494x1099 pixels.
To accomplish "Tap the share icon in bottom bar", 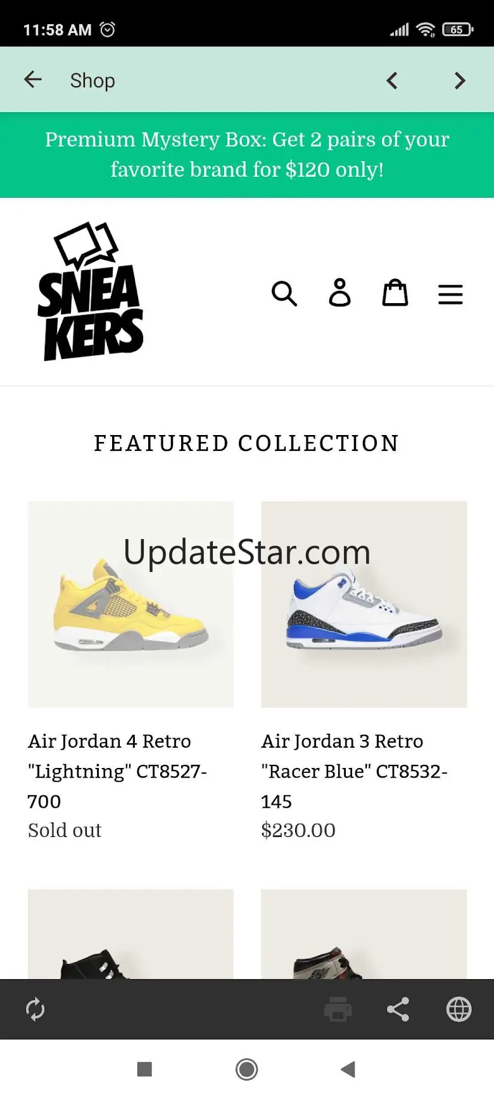I will [x=398, y=1009].
